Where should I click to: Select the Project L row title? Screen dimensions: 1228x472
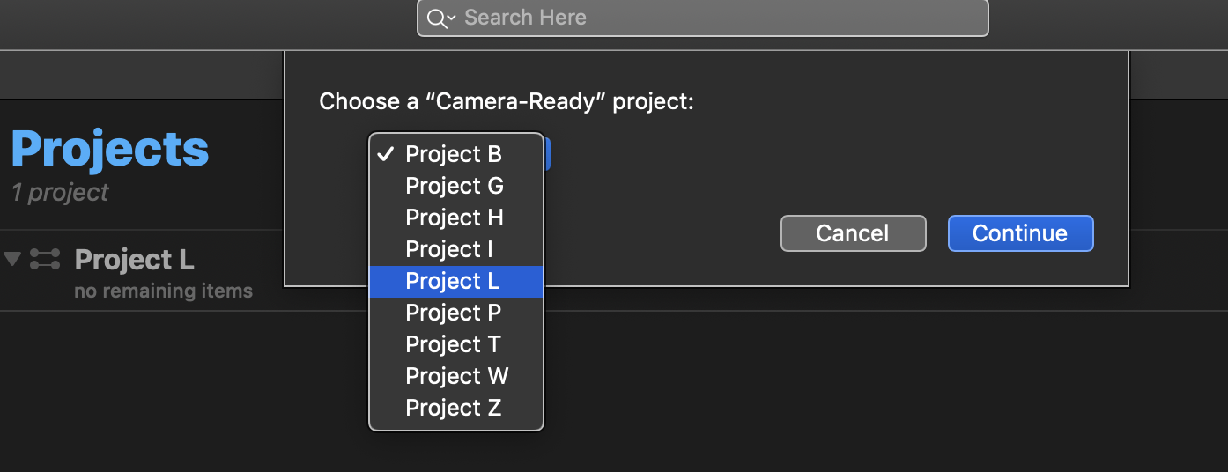point(134,260)
